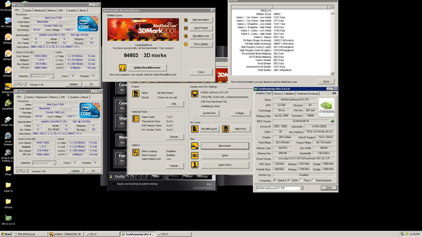Open the Processor #1 dropdown in upper CPU-Z
Screen dimensions: 422x237
(x=52, y=76)
